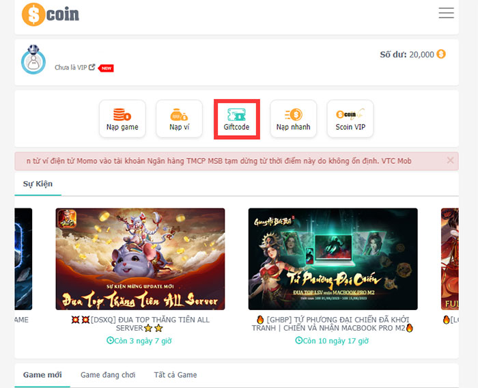Open the Scoin VIP icon
This screenshot has width=478, height=388.
coord(350,114)
